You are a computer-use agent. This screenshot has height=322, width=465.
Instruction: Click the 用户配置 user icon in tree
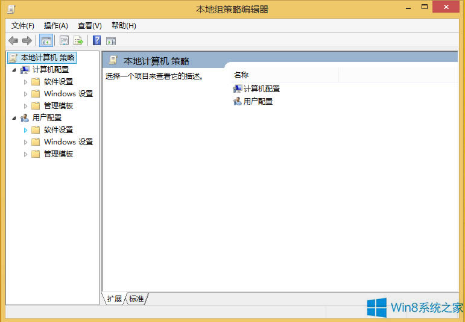(x=25, y=118)
